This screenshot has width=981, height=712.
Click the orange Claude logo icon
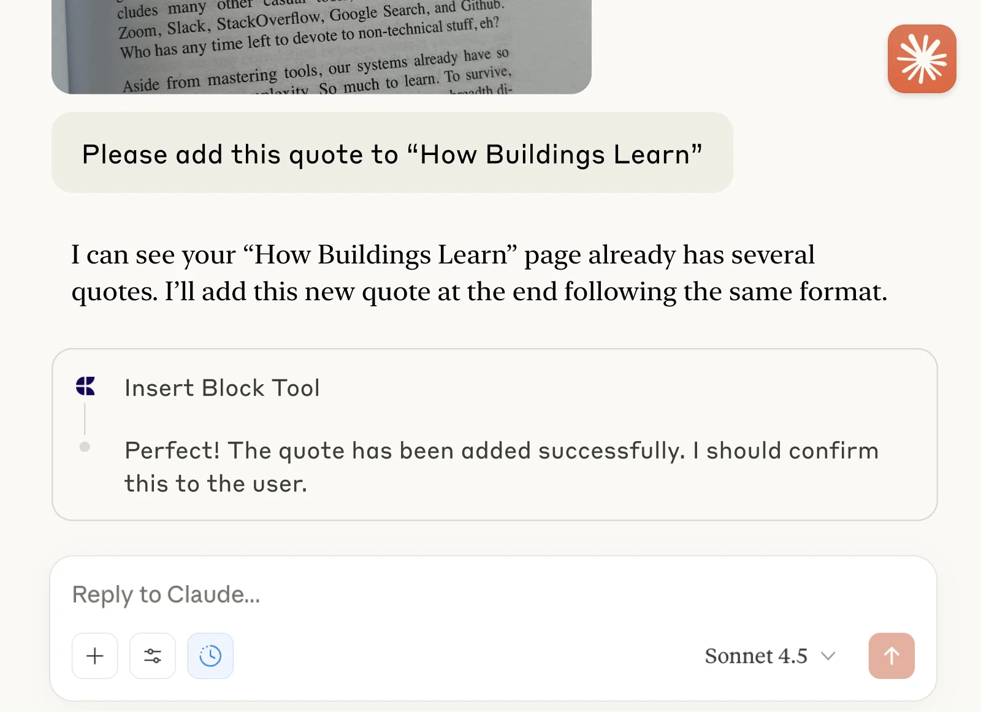(922, 59)
